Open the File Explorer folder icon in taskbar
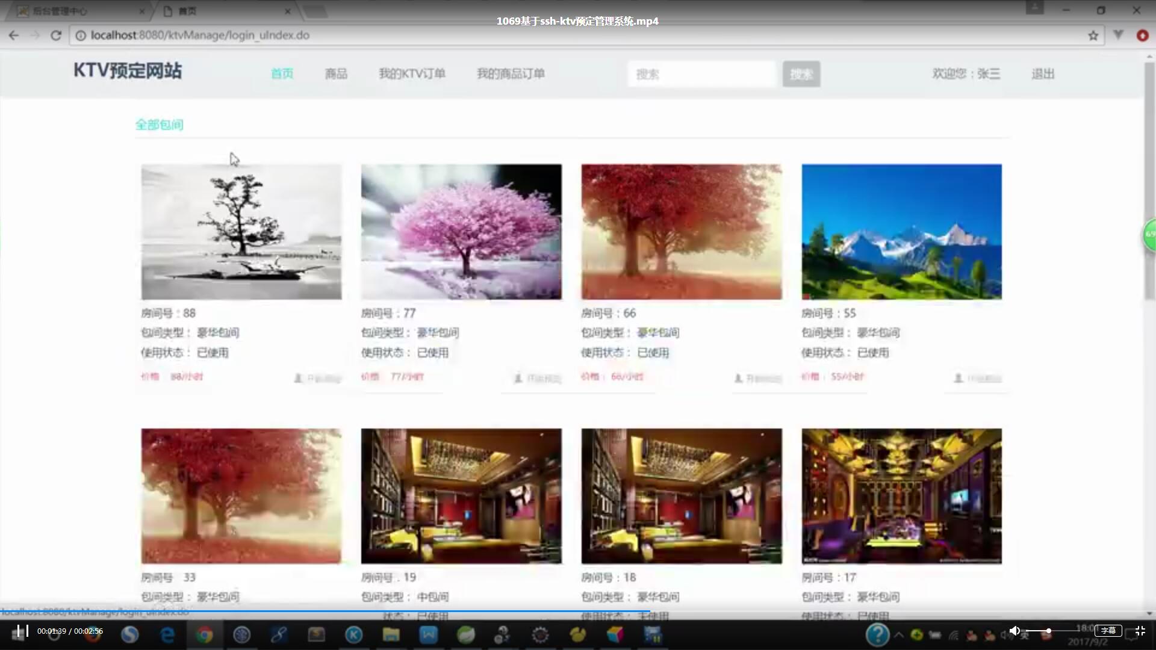This screenshot has height=650, width=1156. (391, 634)
